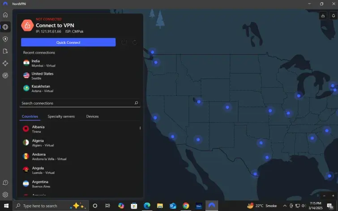Open the taskbar clock showing 7:15 PM

tap(316, 206)
